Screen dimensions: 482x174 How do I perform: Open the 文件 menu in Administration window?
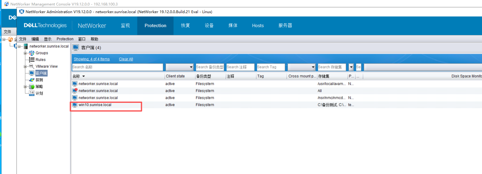(x=23, y=39)
